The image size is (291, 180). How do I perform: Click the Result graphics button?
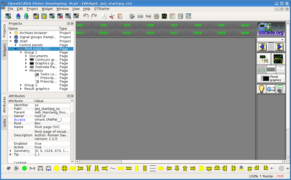click(x=271, y=78)
